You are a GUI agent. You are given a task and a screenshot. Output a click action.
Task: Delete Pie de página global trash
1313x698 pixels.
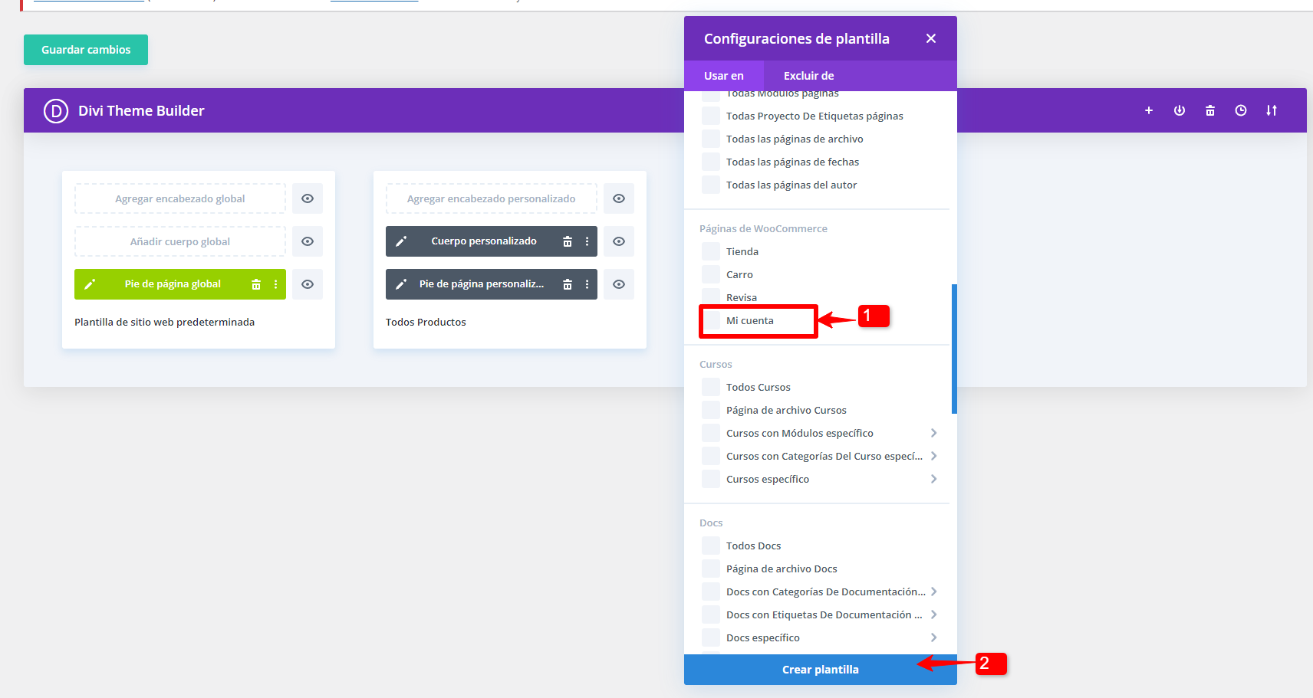(256, 284)
